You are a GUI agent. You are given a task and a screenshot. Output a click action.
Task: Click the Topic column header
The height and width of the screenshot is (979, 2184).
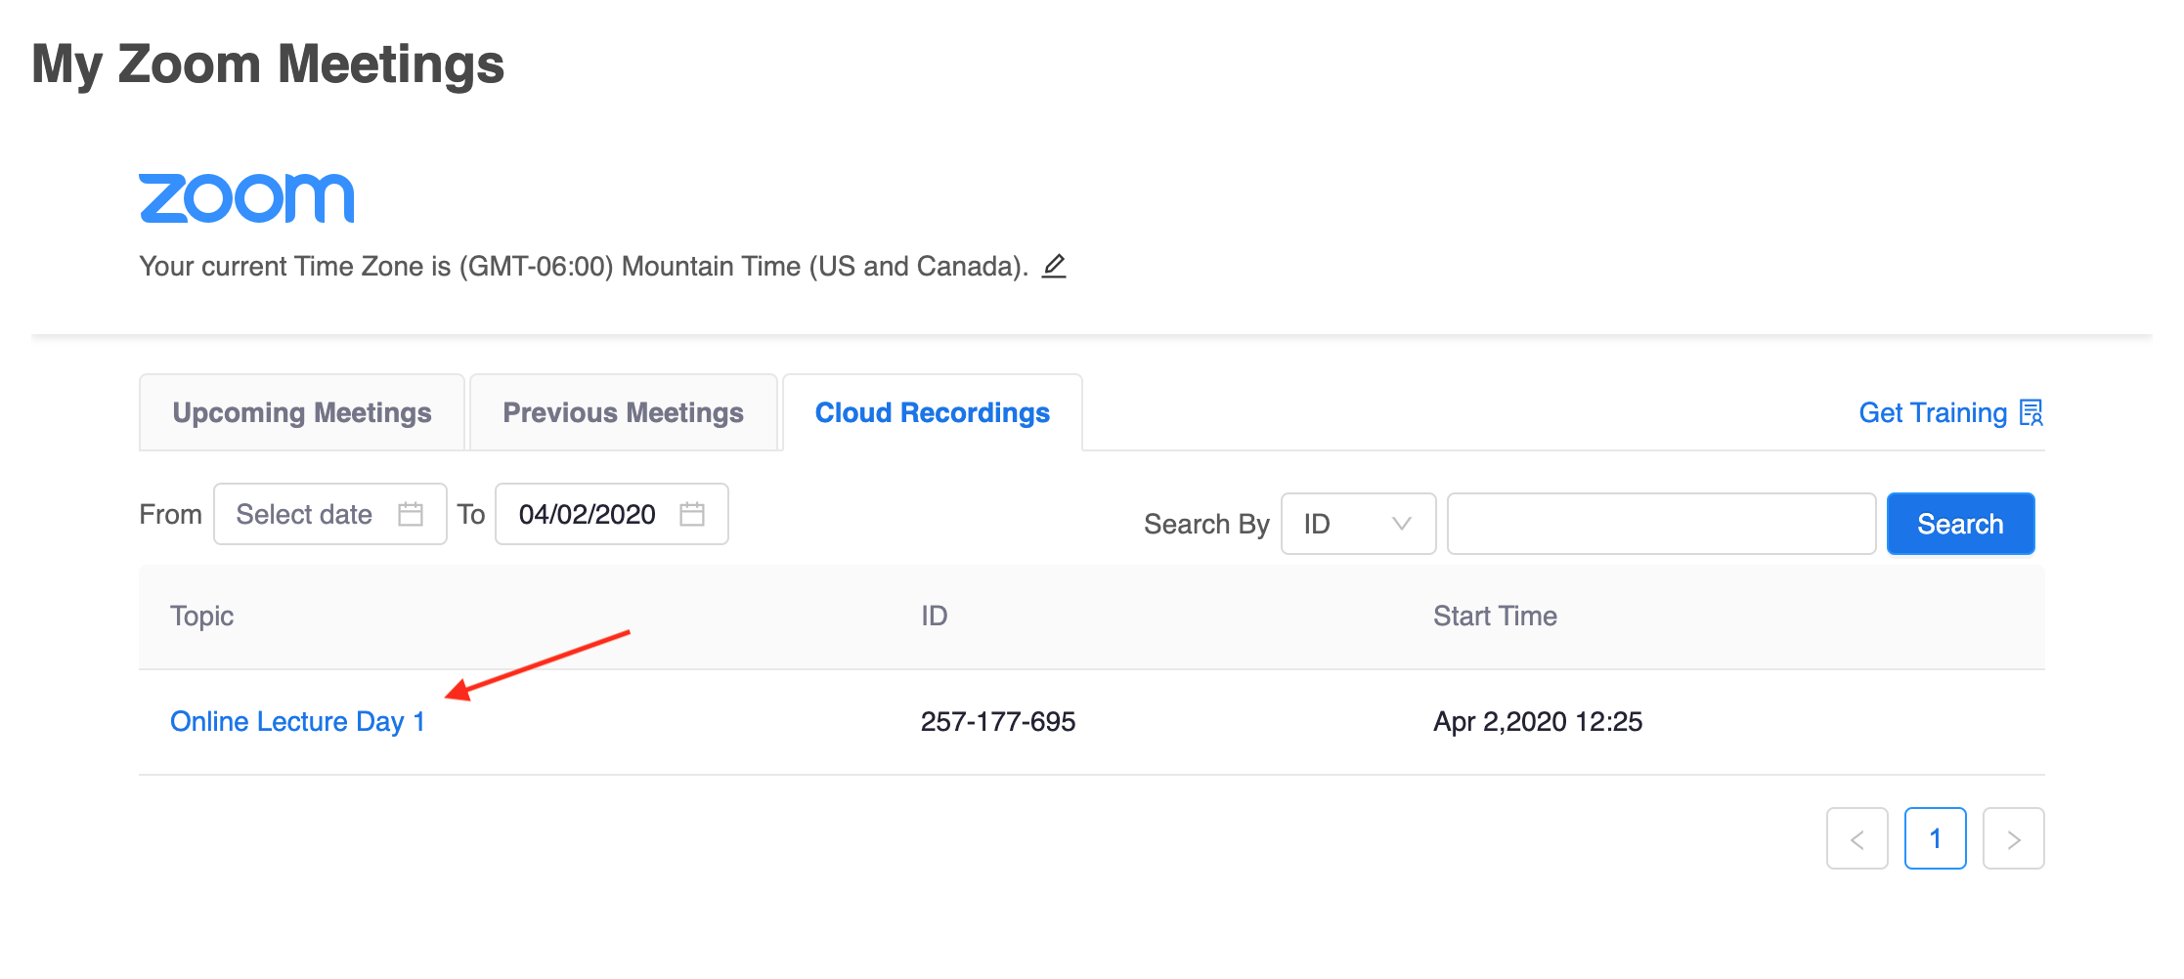[x=201, y=616]
